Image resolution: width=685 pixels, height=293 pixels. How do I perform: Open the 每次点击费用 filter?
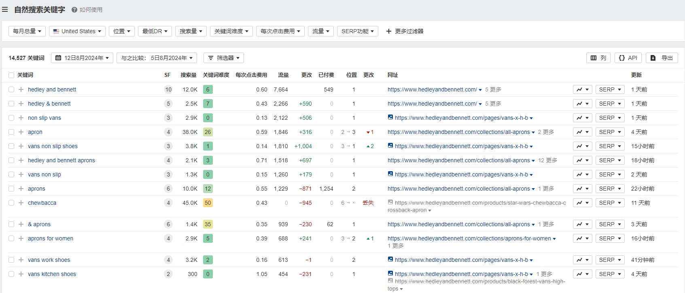click(280, 31)
